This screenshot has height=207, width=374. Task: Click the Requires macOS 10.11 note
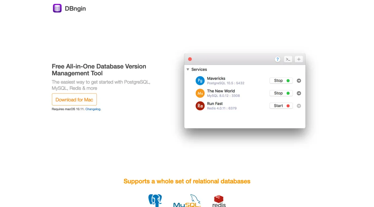(x=68, y=109)
